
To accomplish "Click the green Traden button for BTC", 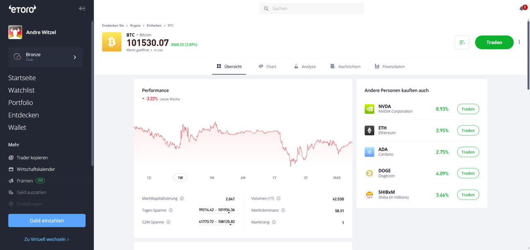I will click(494, 42).
